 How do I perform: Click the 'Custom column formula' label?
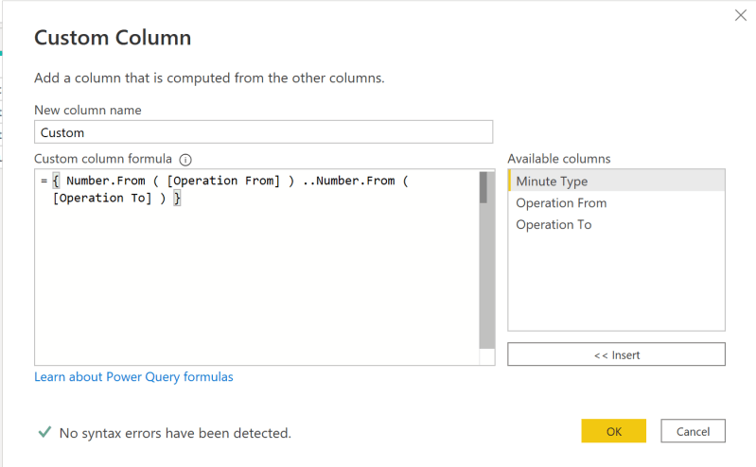(x=103, y=159)
